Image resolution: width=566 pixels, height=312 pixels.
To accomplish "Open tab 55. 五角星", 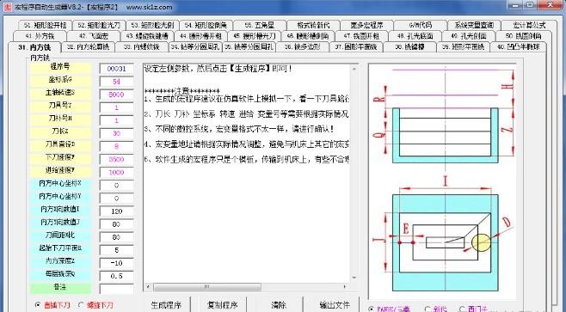I will (259, 25).
